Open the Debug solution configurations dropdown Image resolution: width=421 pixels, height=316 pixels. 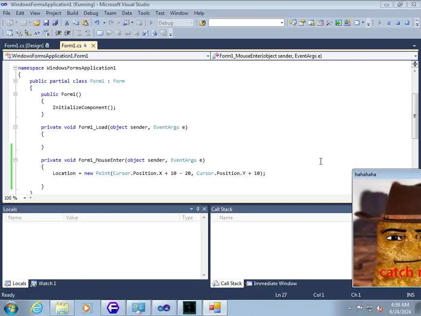[x=192, y=23]
